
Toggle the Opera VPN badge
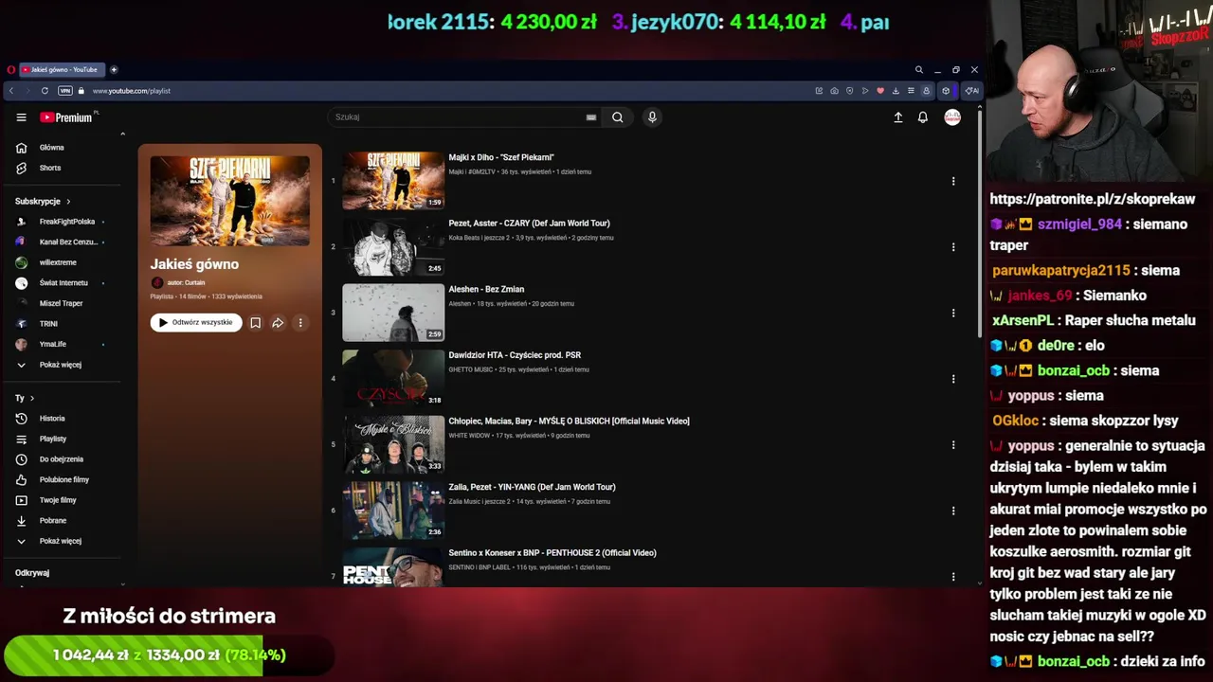click(65, 91)
